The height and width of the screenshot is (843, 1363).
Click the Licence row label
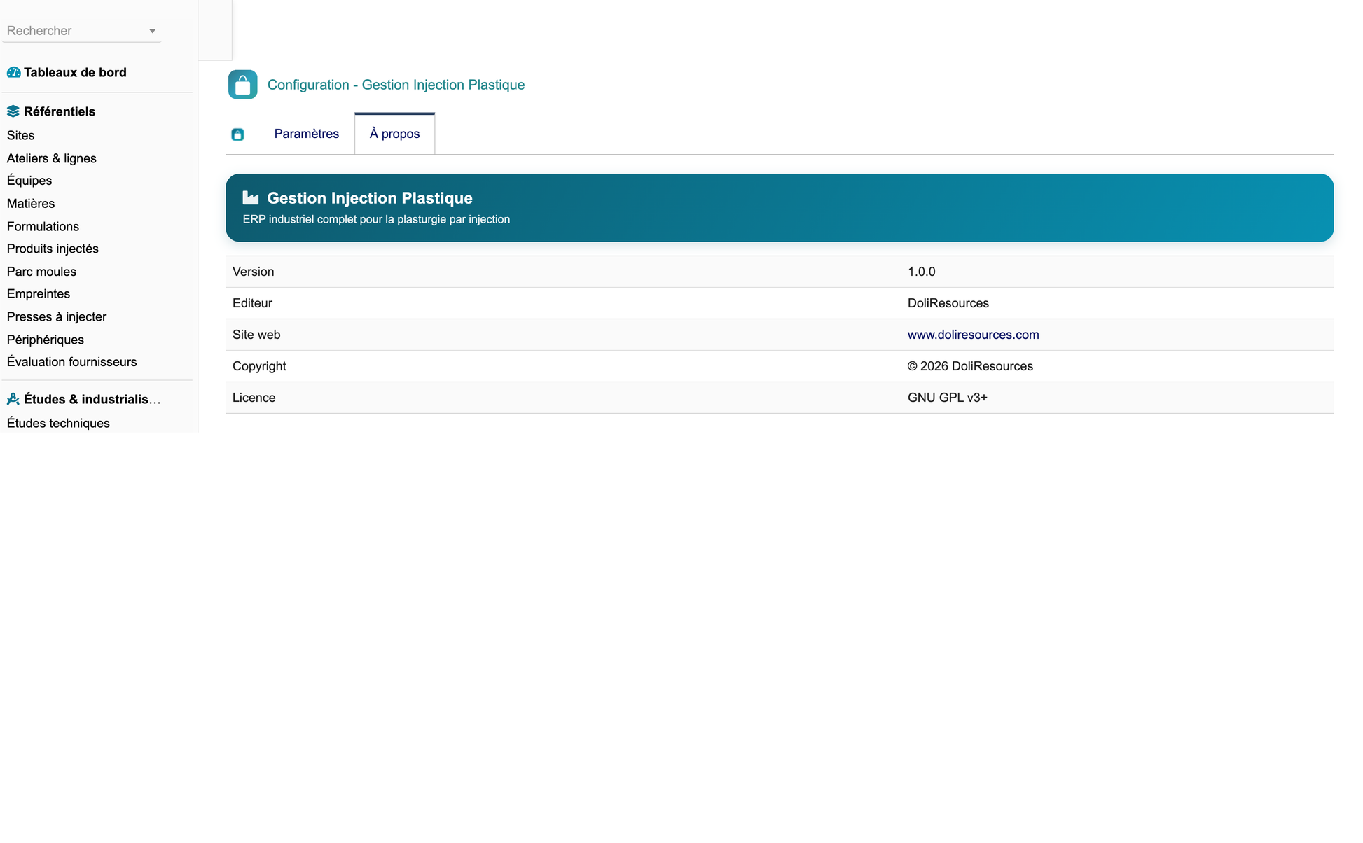tap(254, 398)
